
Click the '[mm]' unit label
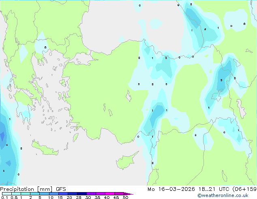(x=45, y=189)
